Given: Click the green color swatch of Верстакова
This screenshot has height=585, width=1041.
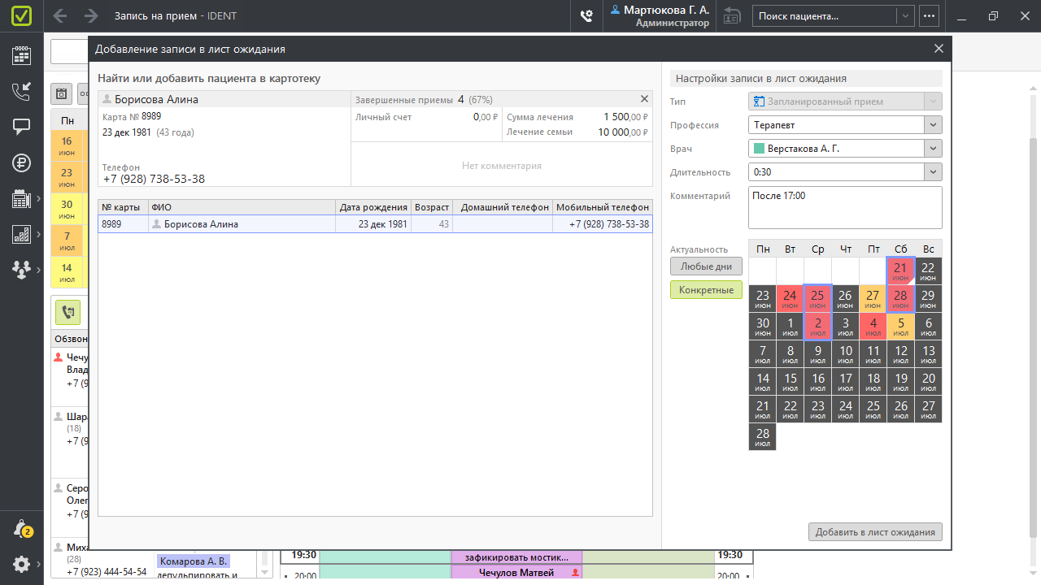Looking at the screenshot, I should coord(760,149).
